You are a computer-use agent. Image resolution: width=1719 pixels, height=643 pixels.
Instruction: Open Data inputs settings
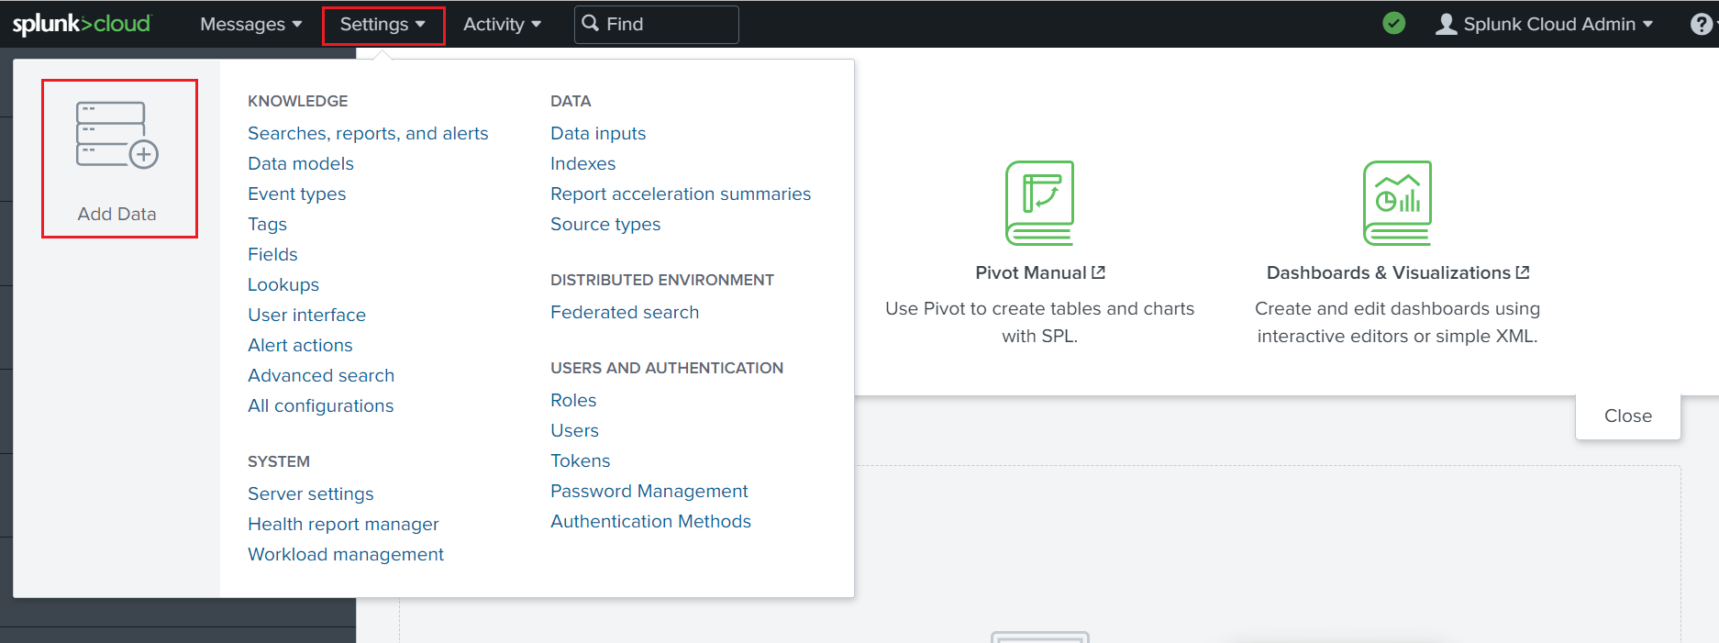point(598,133)
